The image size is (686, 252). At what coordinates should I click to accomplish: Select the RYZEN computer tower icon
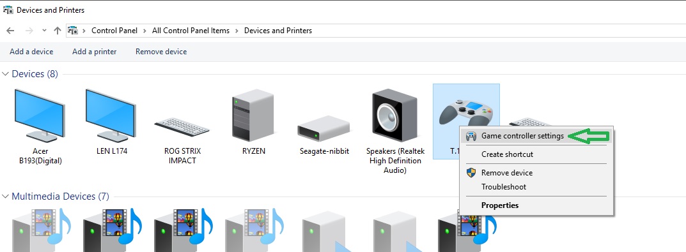coord(253,115)
